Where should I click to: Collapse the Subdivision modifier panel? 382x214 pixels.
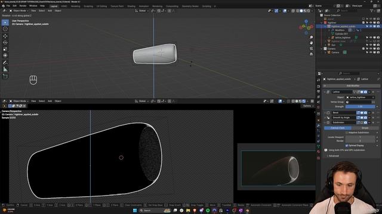[x=325, y=122]
